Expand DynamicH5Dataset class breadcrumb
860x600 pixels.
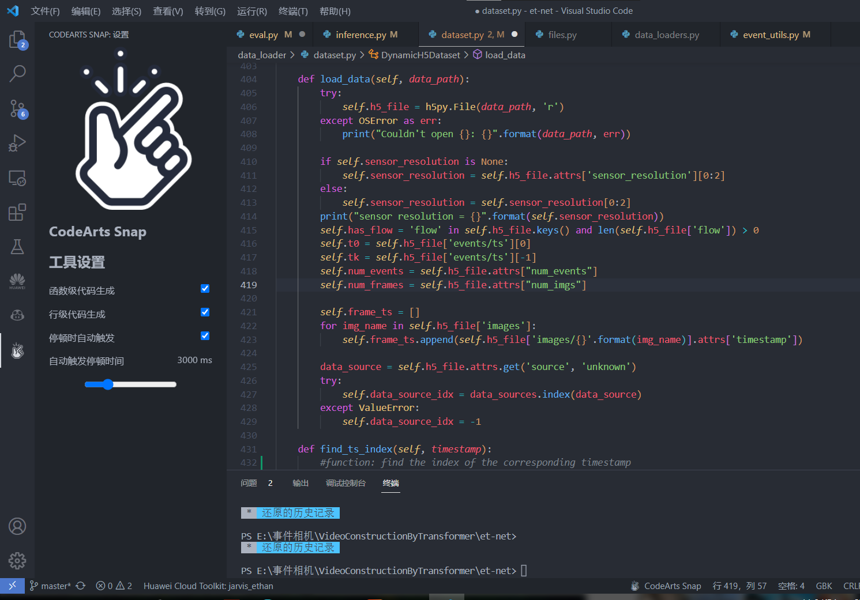(x=415, y=55)
